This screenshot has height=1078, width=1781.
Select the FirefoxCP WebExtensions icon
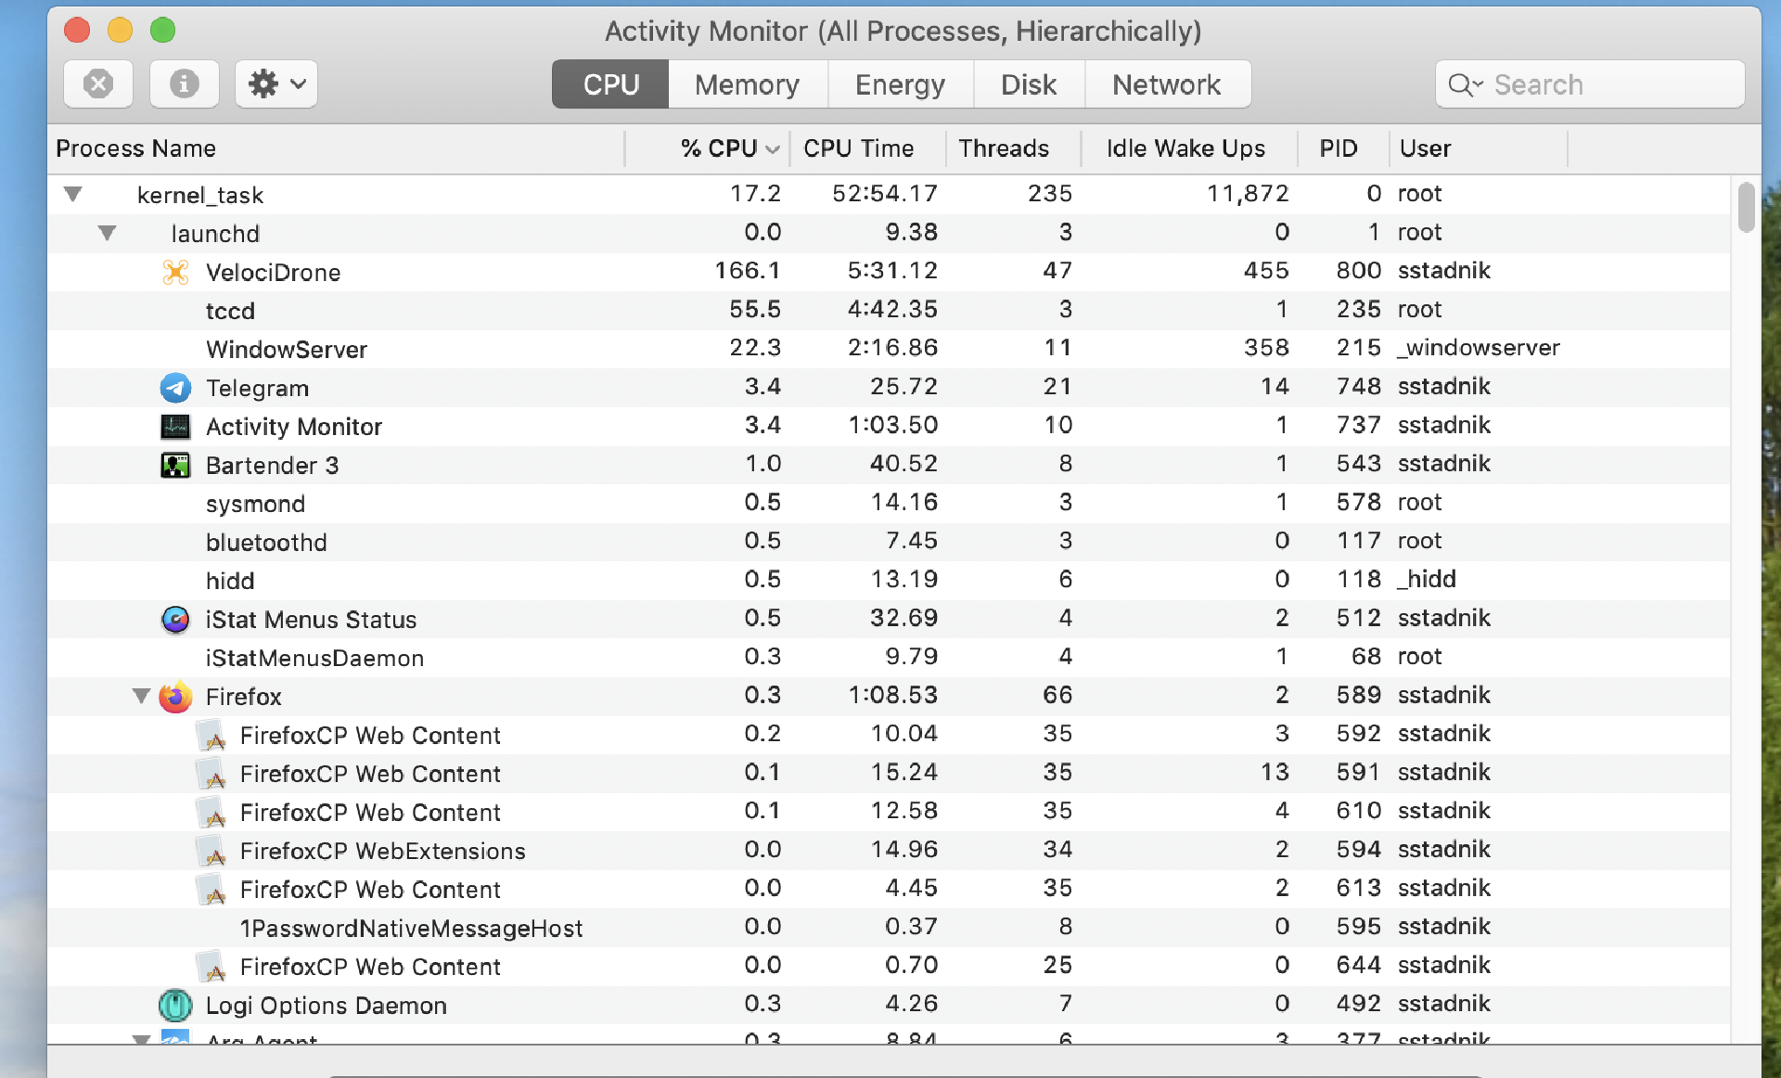(212, 850)
